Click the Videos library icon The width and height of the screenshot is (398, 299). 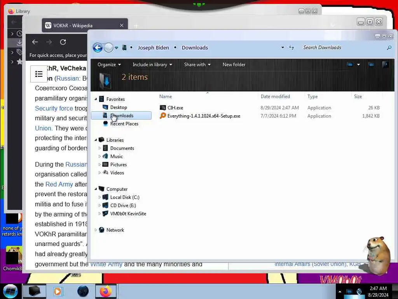coord(105,172)
